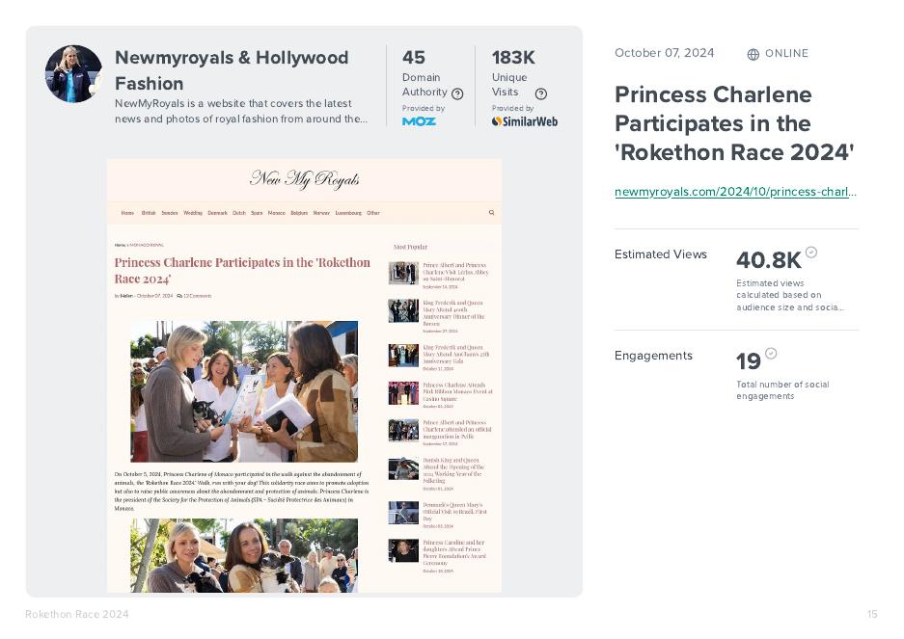904x639 pixels.
Task: Click the Newmyroyals profile avatar
Action: 73,74
